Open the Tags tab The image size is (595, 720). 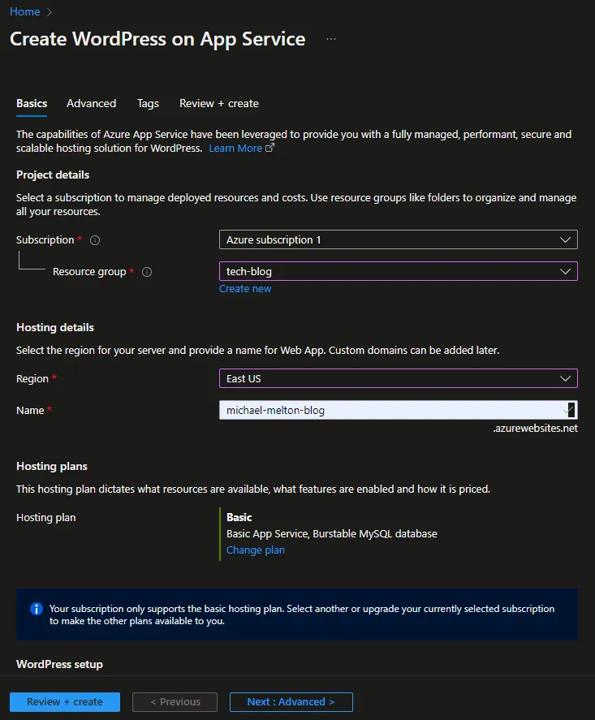pos(148,104)
